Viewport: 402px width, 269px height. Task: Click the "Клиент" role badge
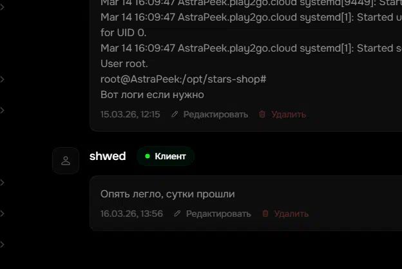[x=166, y=156]
